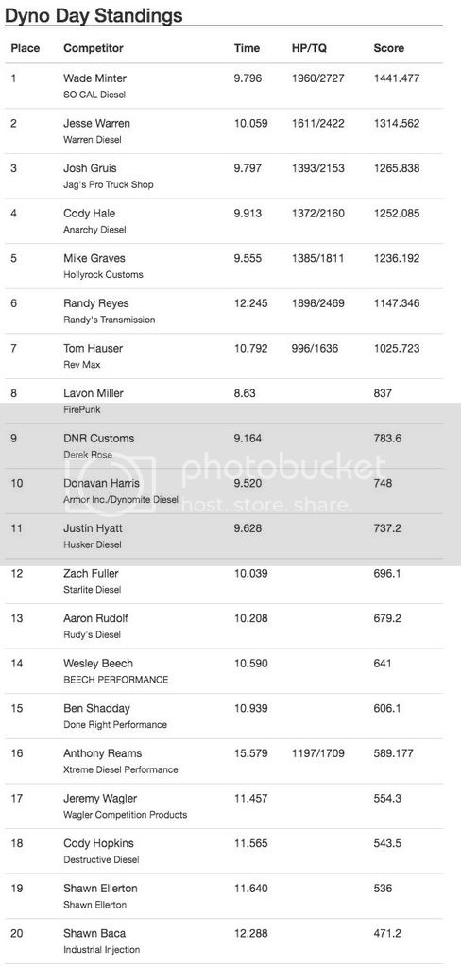The width and height of the screenshot is (461, 968).
Task: Click Anthony Reams' 1197/1709 HP/TQ value
Action: (x=318, y=753)
